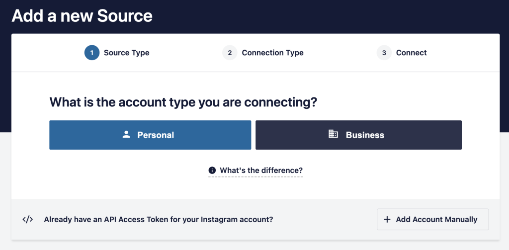Click the step 2 number circle
509x250 pixels.
230,53
